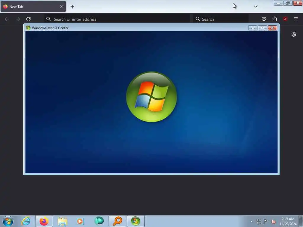Select the New Tab browser tab

pos(33,7)
